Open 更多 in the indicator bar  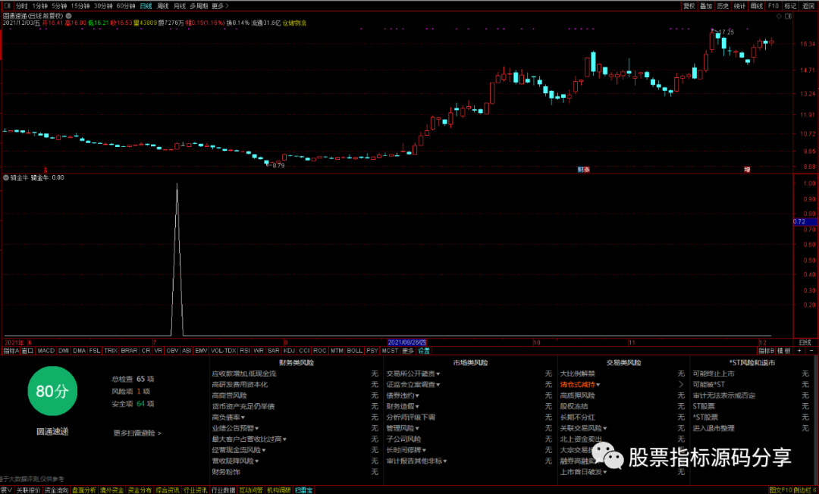(x=408, y=351)
